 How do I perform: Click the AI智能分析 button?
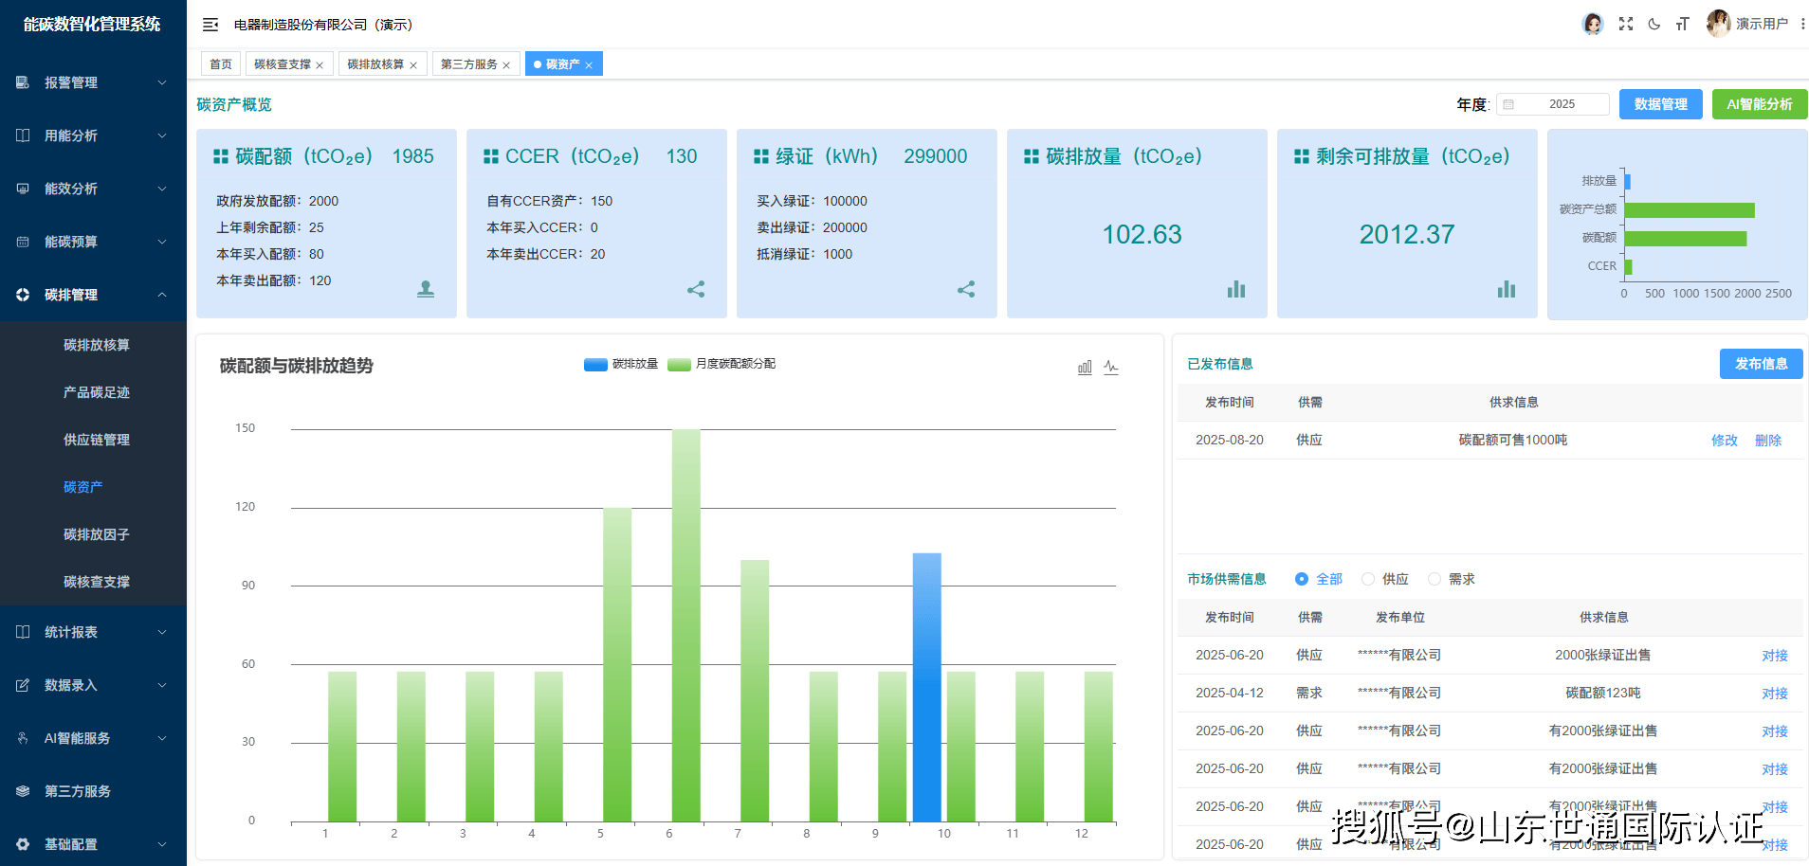(1759, 104)
